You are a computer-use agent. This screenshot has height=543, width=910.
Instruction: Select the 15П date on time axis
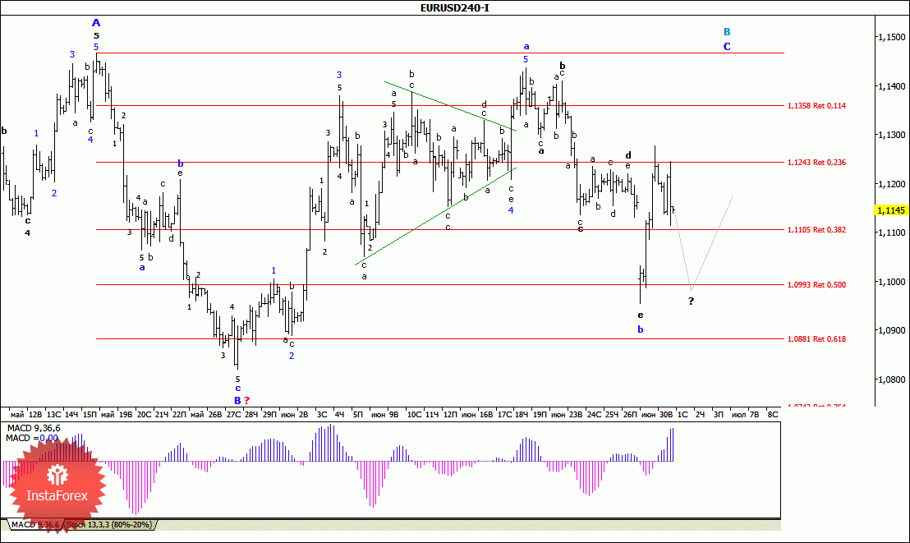89,415
